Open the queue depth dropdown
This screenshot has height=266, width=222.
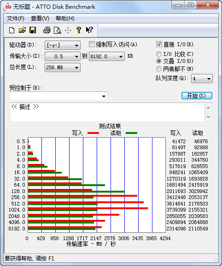(x=202, y=79)
